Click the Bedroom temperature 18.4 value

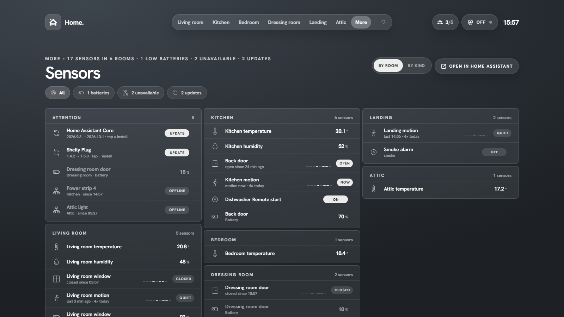[x=342, y=253]
